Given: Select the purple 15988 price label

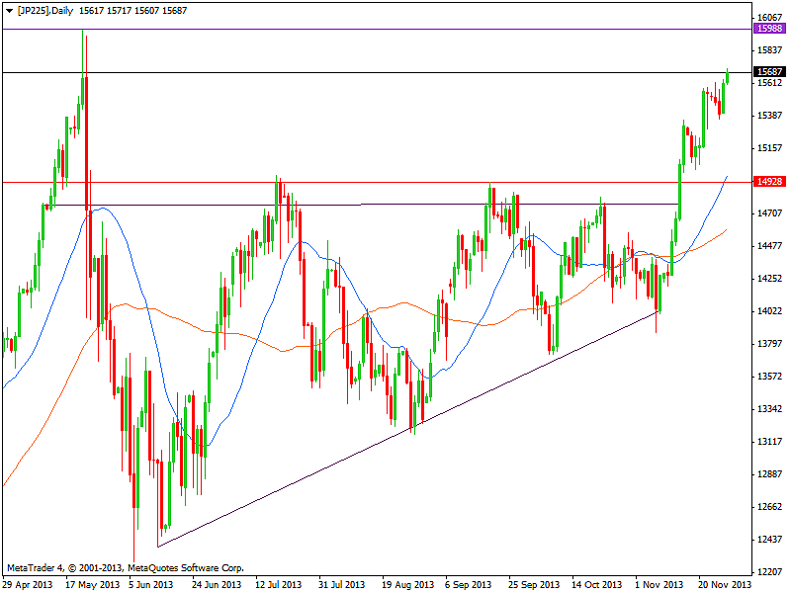Looking at the screenshot, I should 768,30.
